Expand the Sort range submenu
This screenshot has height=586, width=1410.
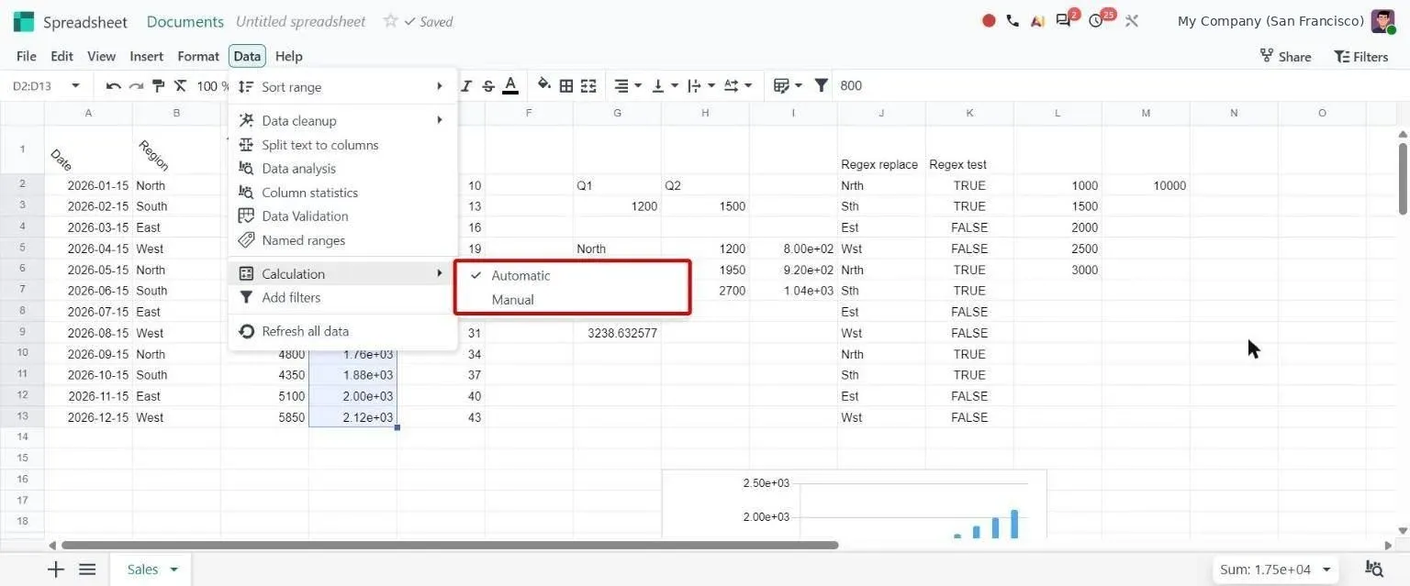(x=342, y=87)
